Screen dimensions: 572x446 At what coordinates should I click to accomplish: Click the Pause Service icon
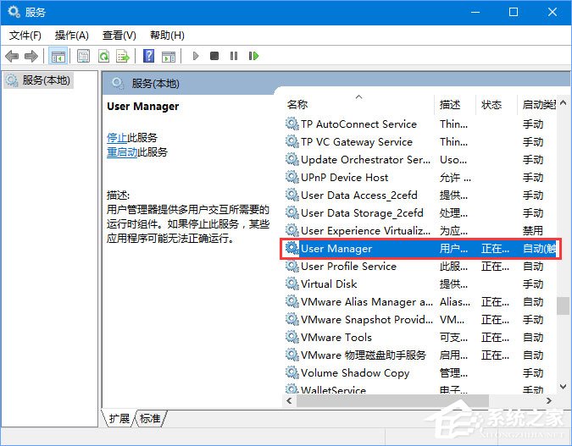pos(234,56)
